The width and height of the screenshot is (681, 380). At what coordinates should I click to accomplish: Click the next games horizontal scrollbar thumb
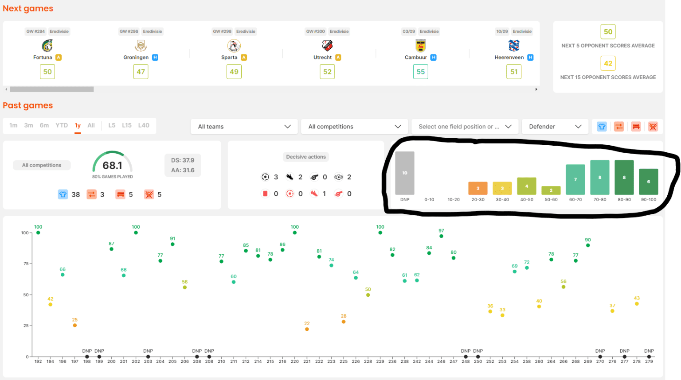pos(52,89)
